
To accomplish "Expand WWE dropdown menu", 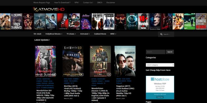I will tap(113, 34).
